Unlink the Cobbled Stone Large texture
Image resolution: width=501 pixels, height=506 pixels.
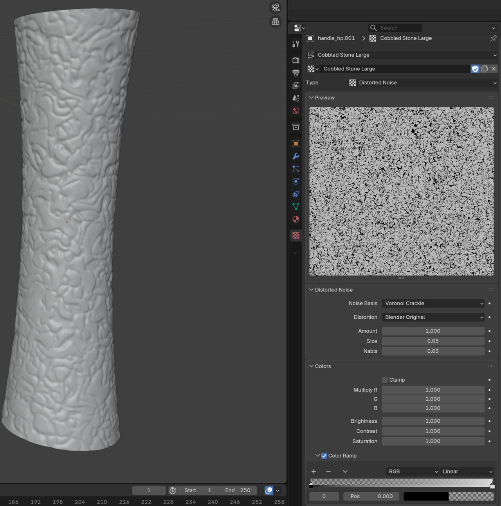click(494, 69)
